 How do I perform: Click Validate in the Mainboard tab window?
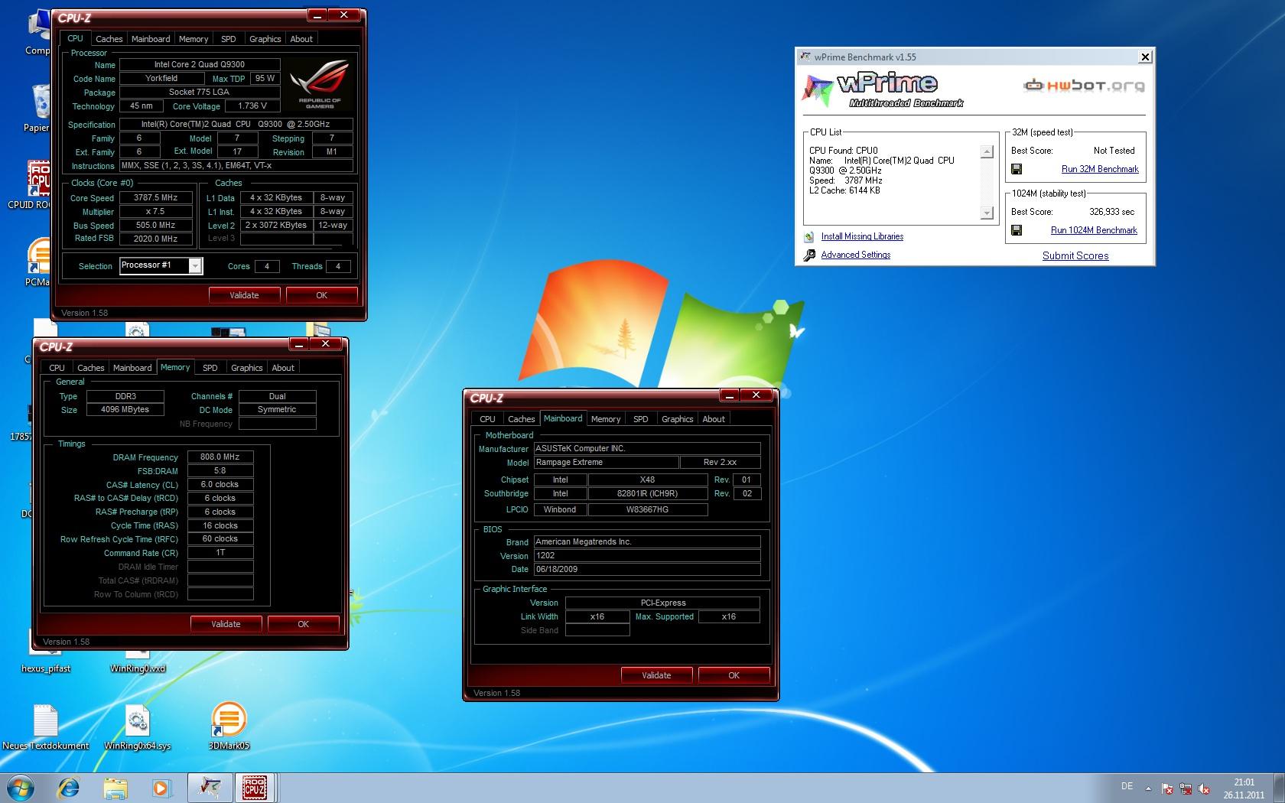[x=656, y=675]
